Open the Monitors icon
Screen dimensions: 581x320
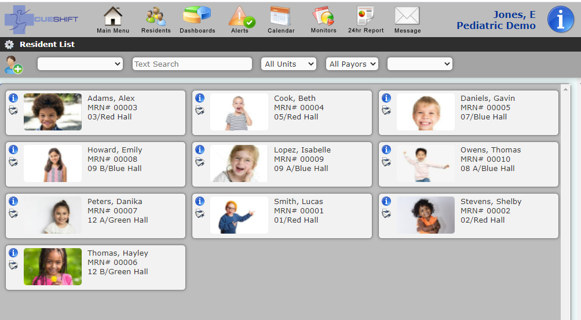(x=323, y=16)
